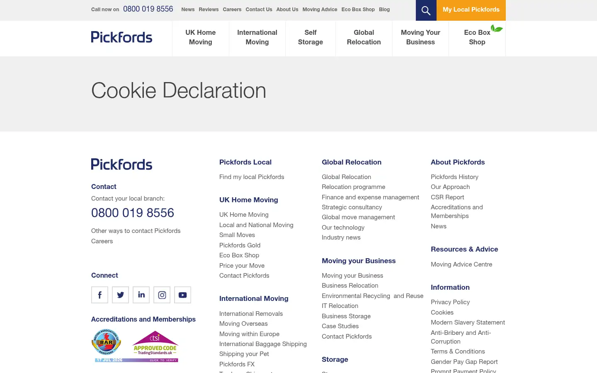This screenshot has width=597, height=373.
Task: Open Price your Move link
Action: click(x=242, y=266)
